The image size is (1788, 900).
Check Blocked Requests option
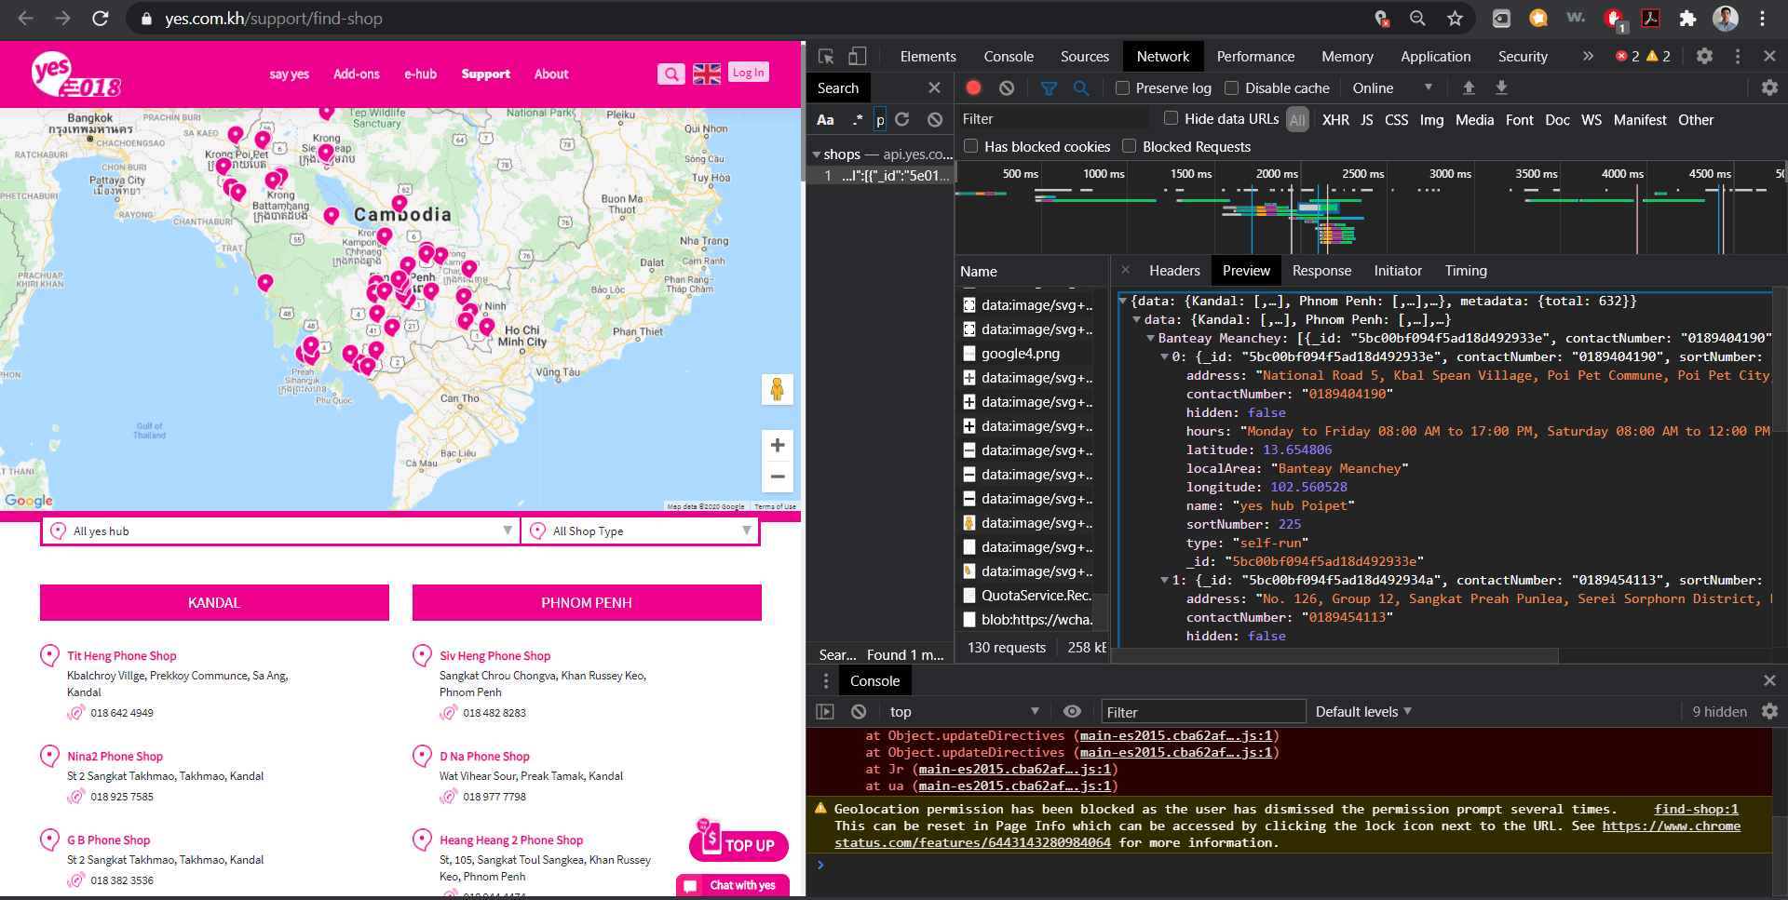point(1129,146)
